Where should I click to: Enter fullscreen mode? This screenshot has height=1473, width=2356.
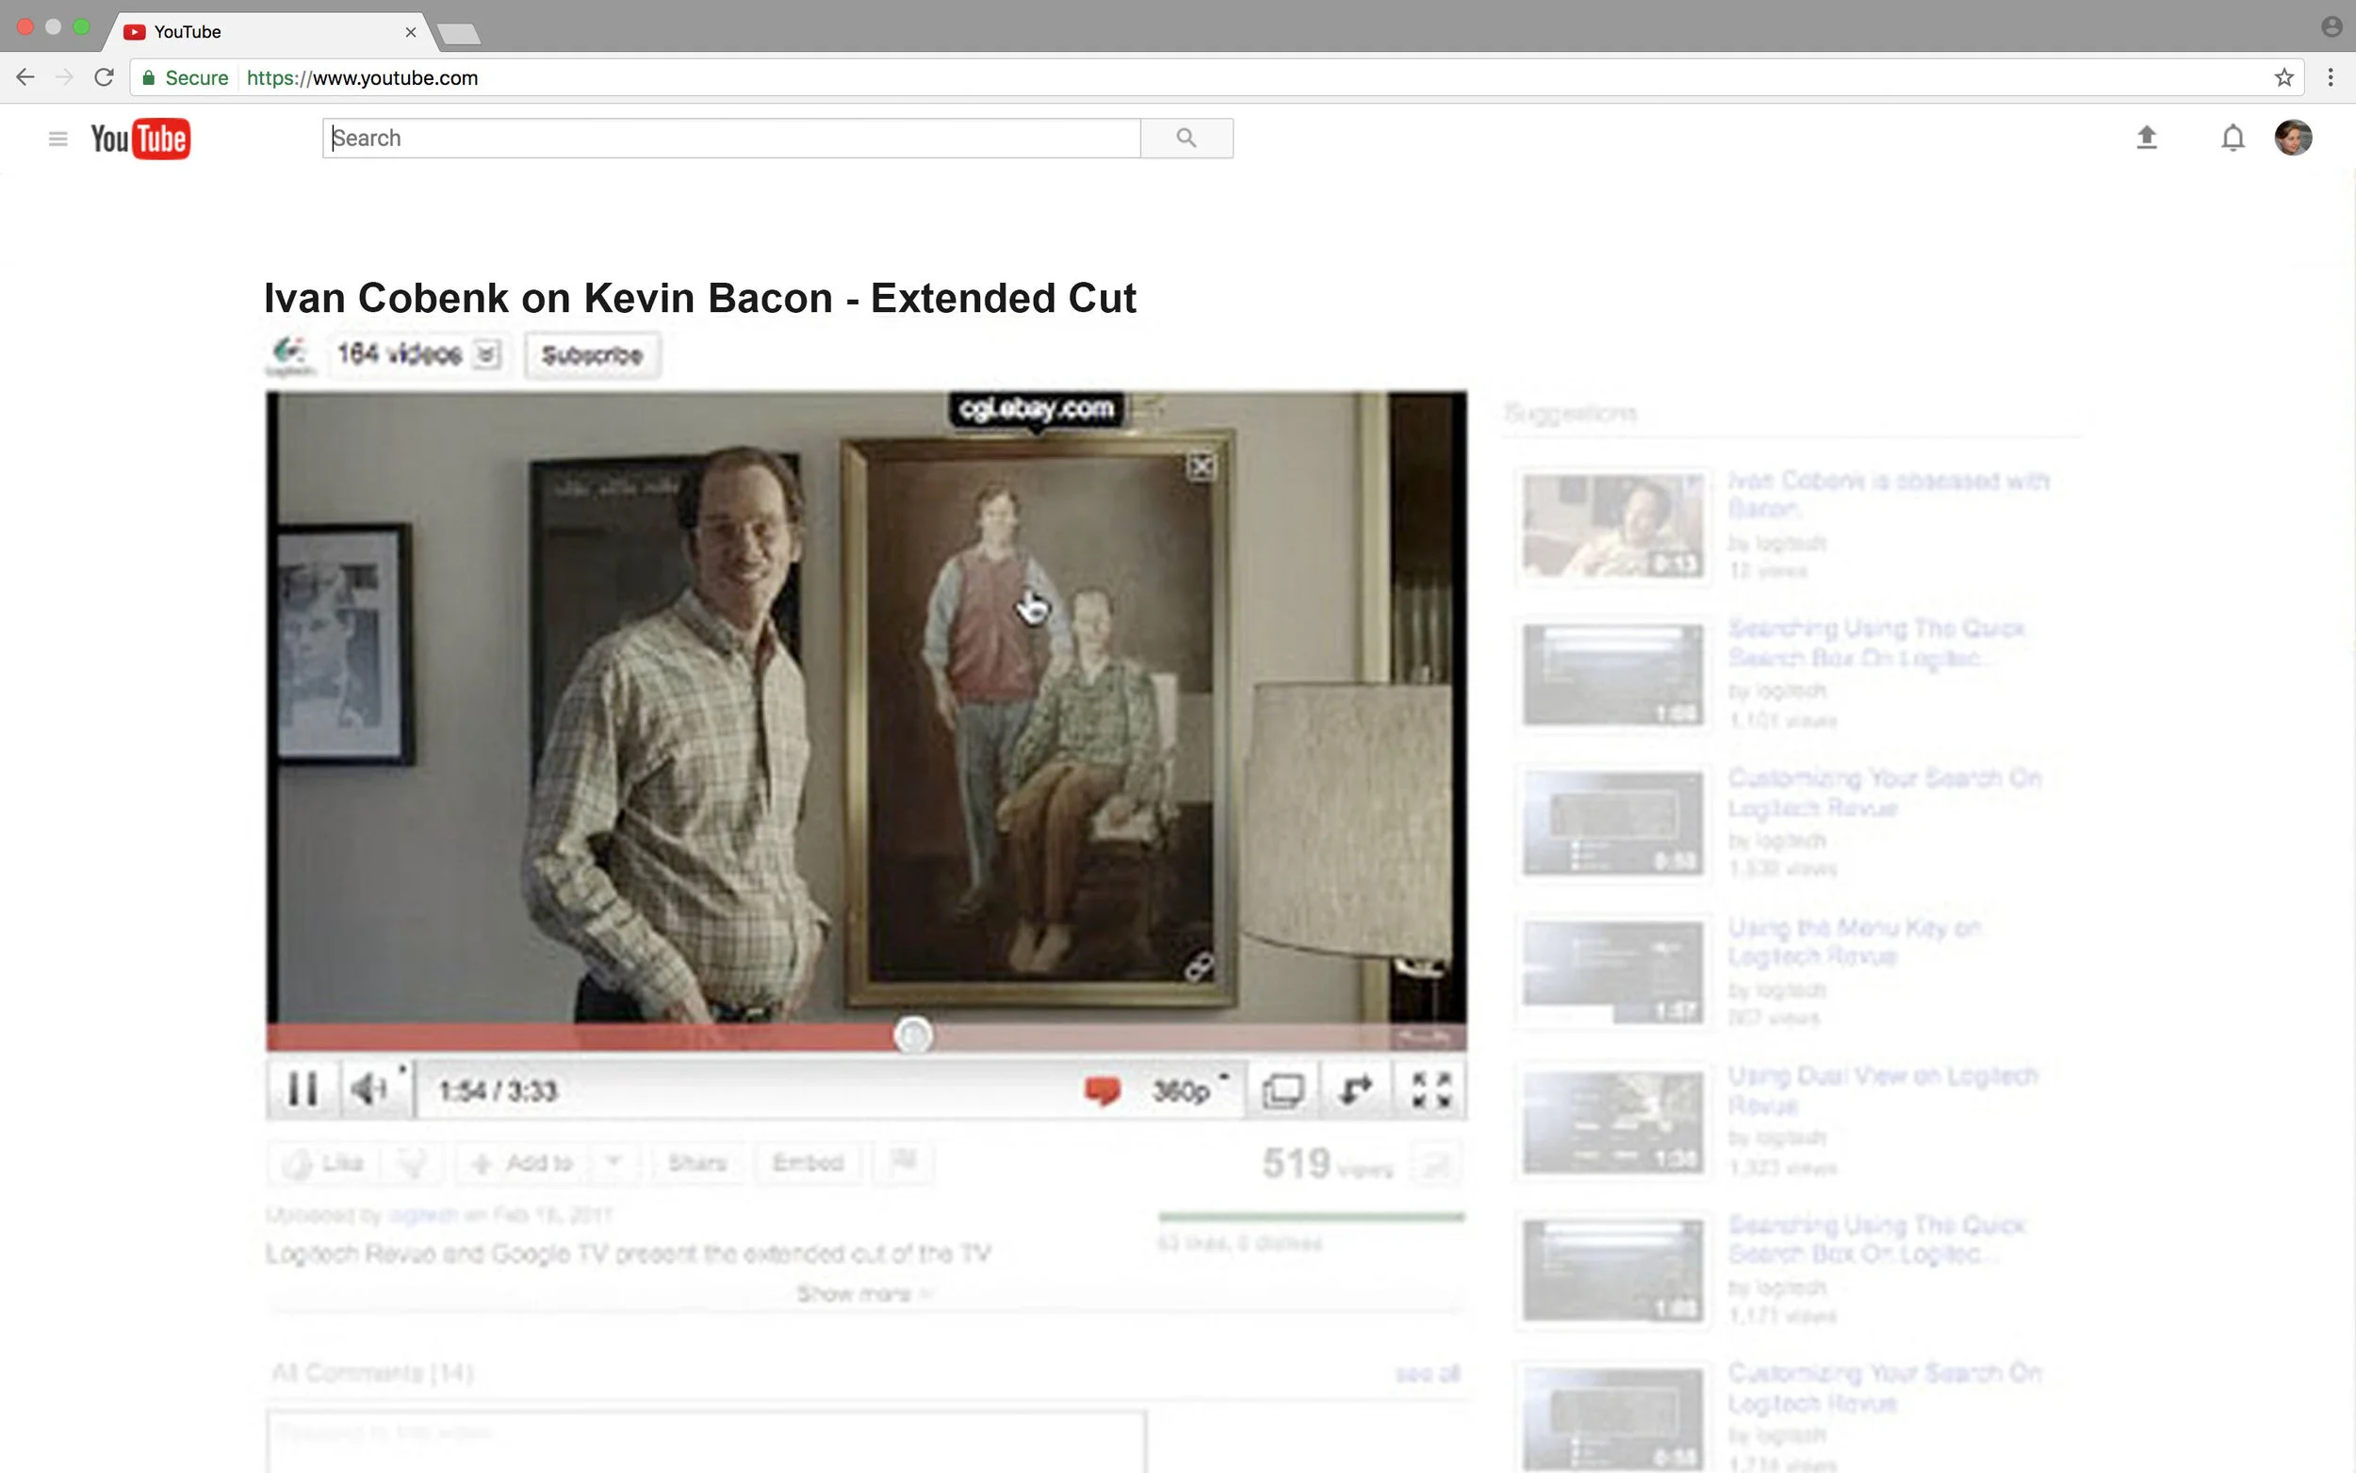point(1431,1089)
